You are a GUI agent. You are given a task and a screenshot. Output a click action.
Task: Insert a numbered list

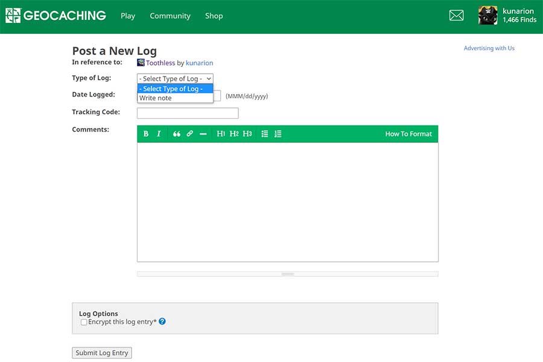tap(278, 134)
